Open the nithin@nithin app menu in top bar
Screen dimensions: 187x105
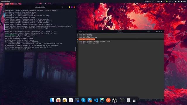click(x=6, y=1)
